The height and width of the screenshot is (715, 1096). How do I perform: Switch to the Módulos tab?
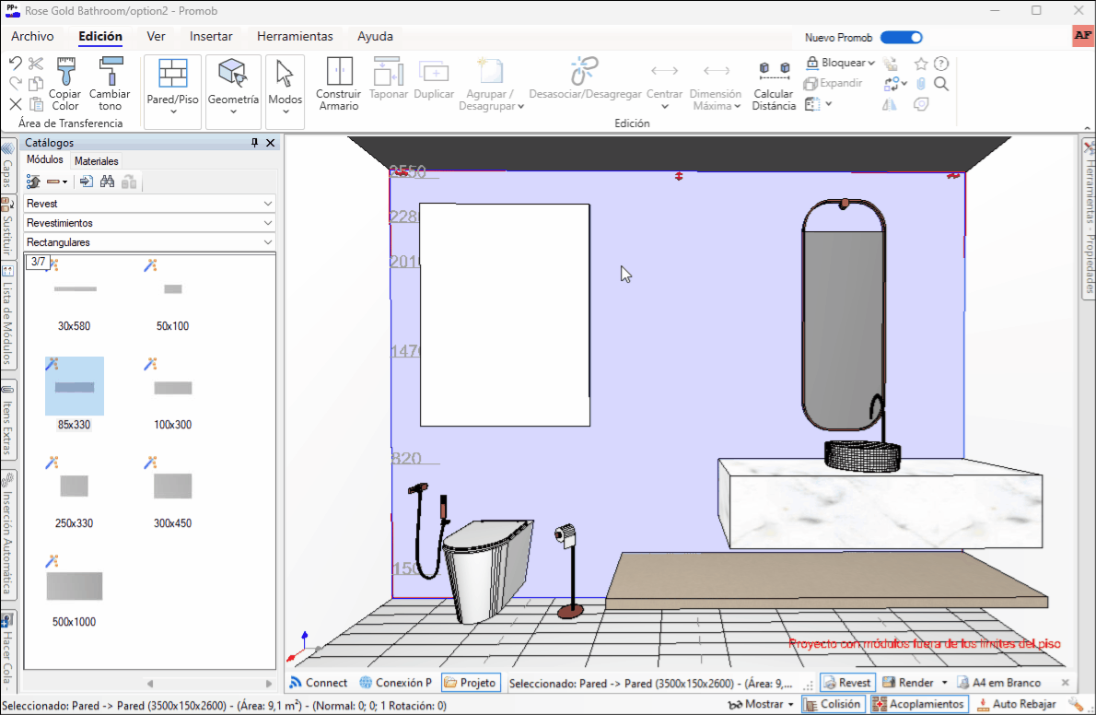tap(45, 160)
